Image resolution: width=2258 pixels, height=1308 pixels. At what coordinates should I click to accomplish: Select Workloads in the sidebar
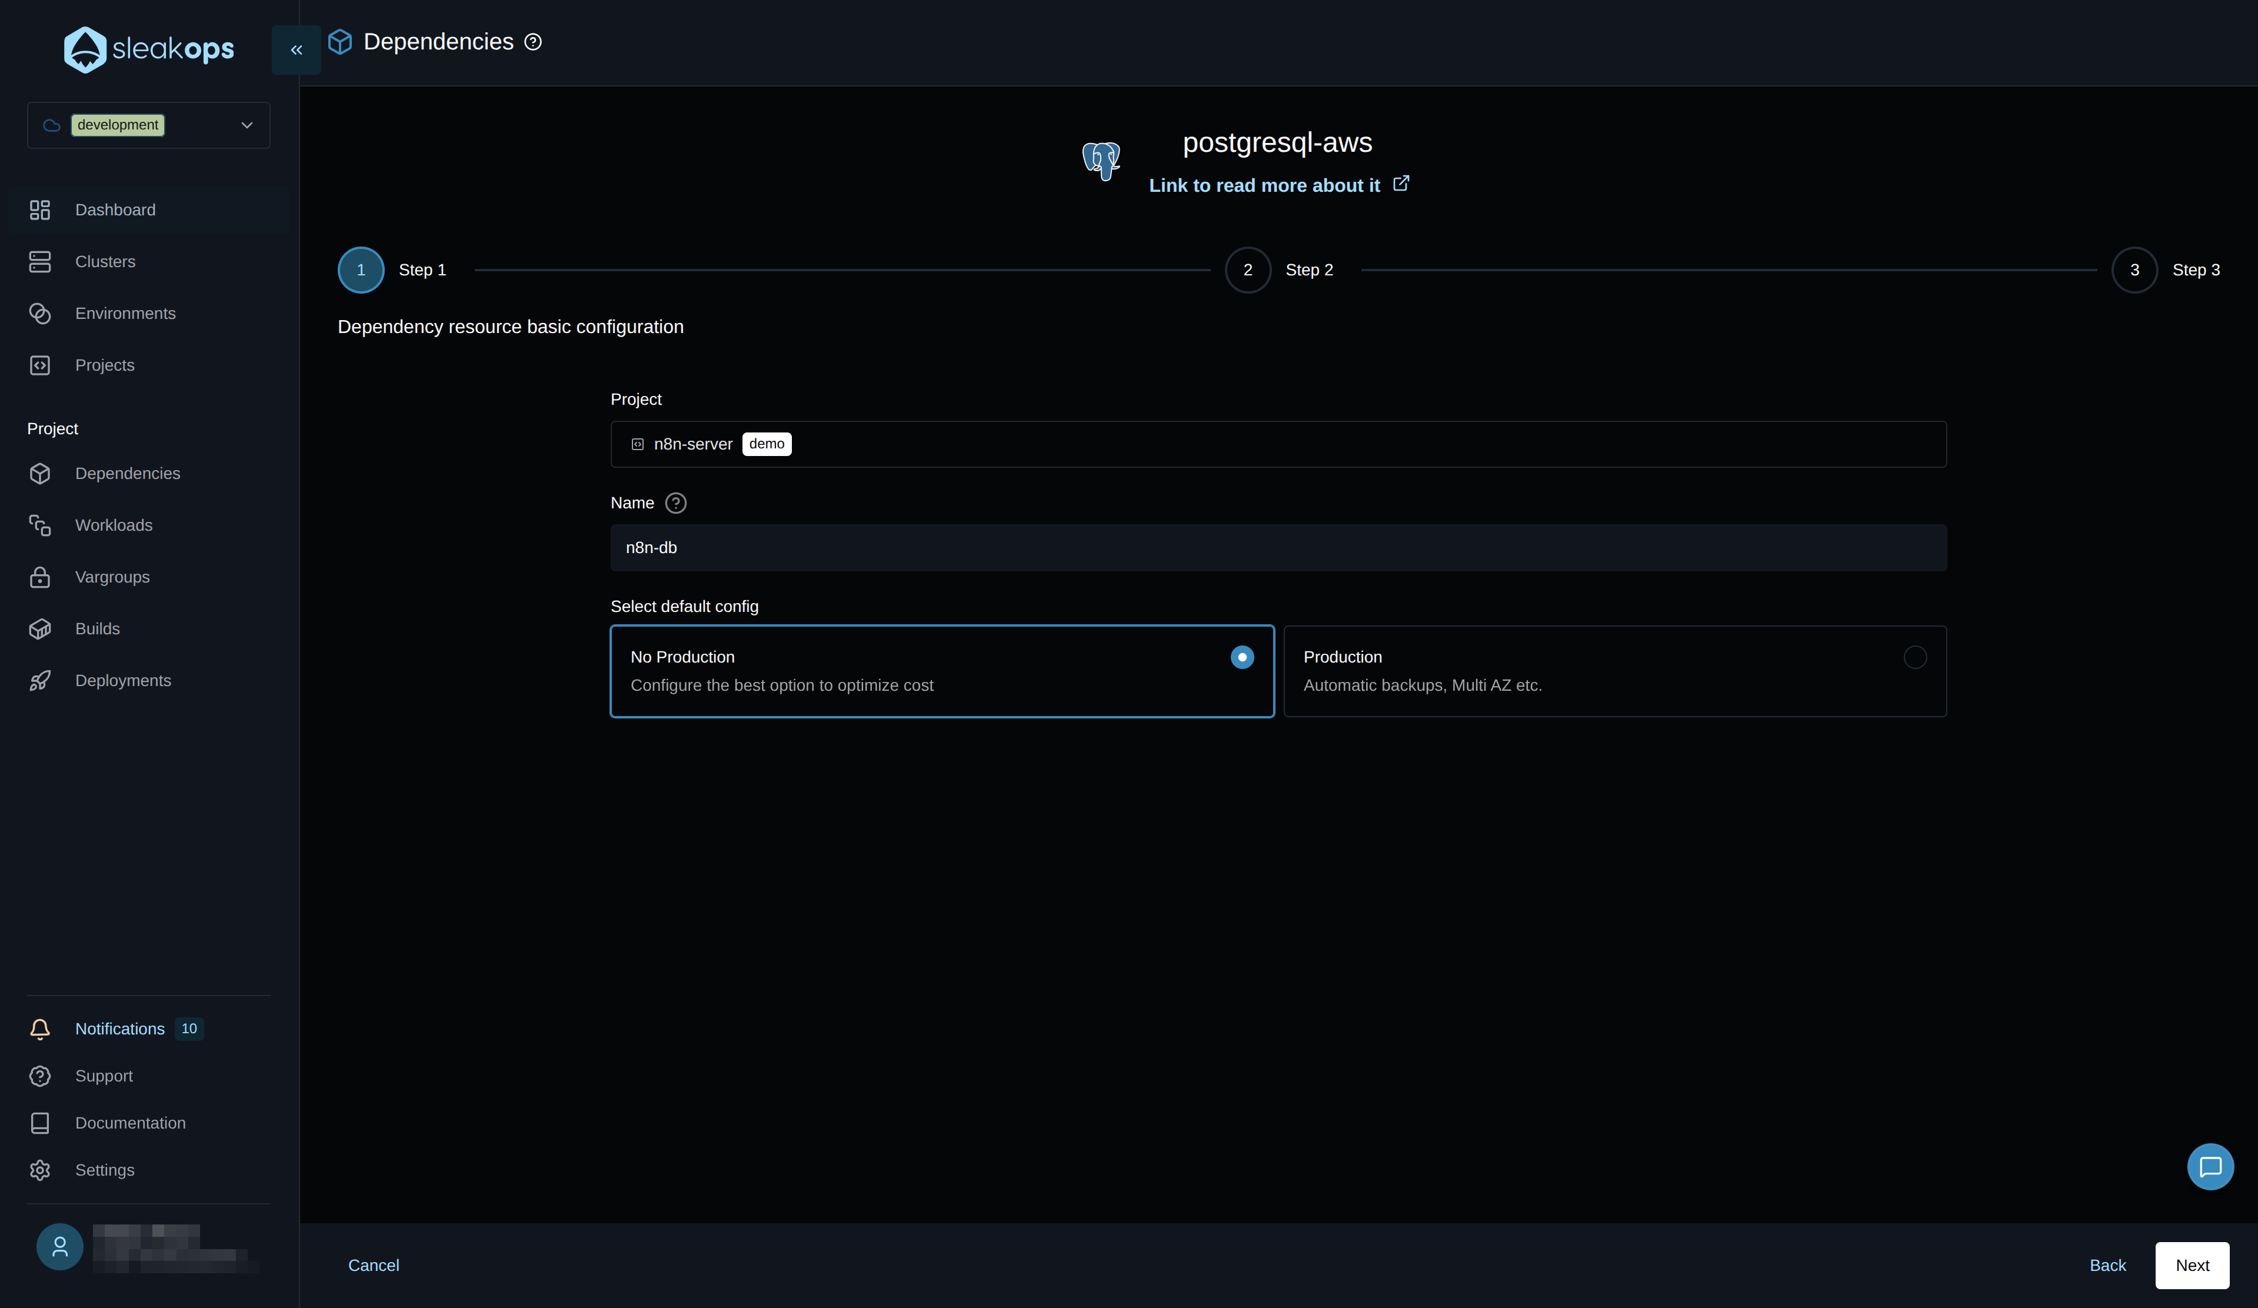(x=113, y=525)
